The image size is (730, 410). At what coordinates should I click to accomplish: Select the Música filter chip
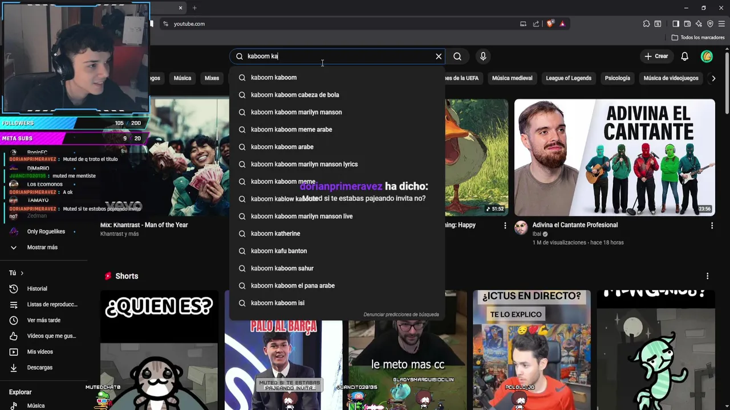tap(182, 78)
